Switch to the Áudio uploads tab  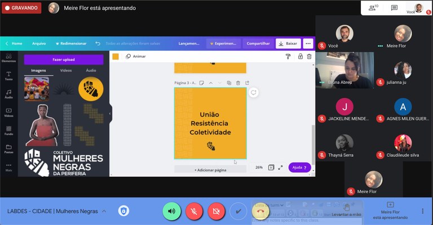coord(91,70)
